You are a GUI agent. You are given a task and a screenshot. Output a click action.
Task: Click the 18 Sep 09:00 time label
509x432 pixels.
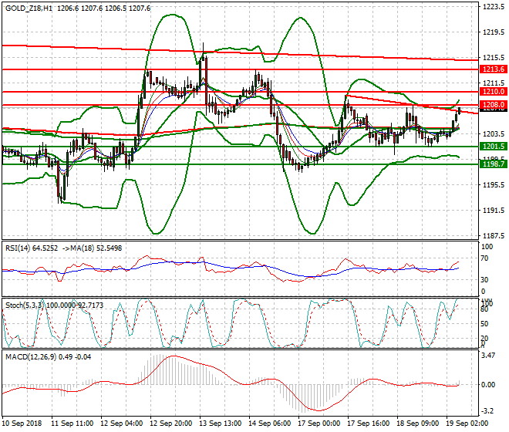[418, 424]
